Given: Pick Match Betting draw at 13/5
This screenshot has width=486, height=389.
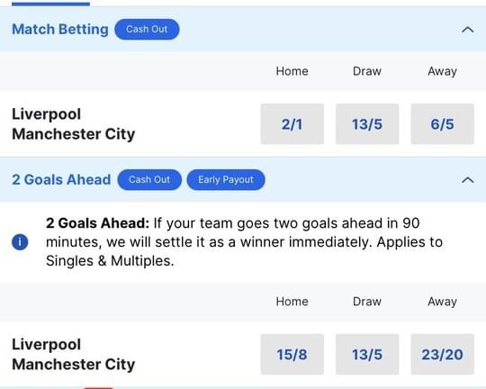Looking at the screenshot, I should tap(367, 124).
